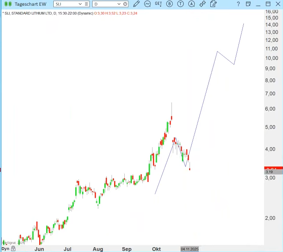The width and height of the screenshot is (283, 252).
Task: Open the help question mark
Action: [x=238, y=4]
